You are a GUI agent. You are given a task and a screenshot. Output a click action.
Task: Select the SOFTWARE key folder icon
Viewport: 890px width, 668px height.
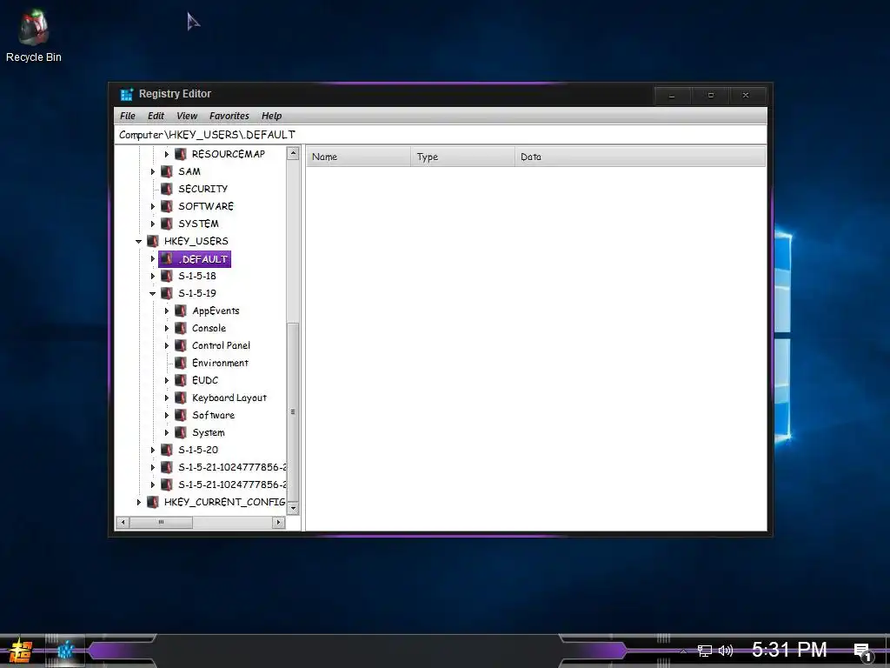[x=167, y=206]
